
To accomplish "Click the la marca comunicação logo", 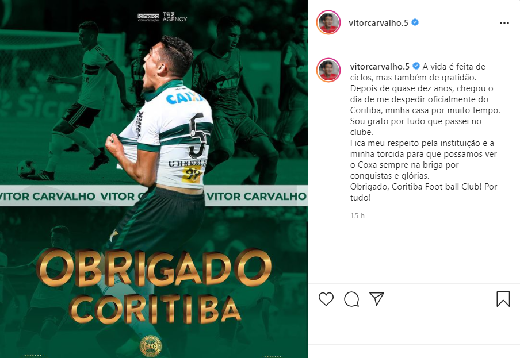I will point(148,17).
